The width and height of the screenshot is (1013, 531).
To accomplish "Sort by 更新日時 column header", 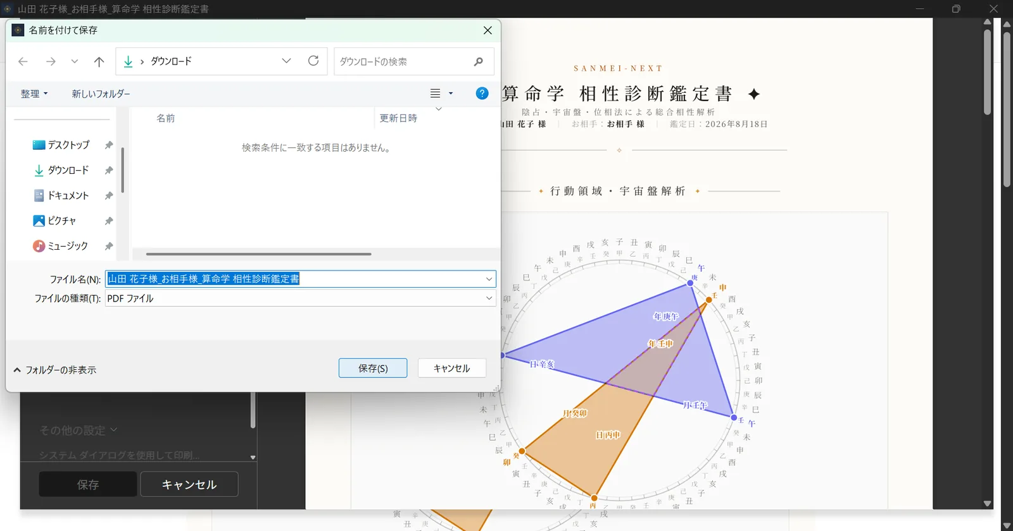I will tap(398, 118).
